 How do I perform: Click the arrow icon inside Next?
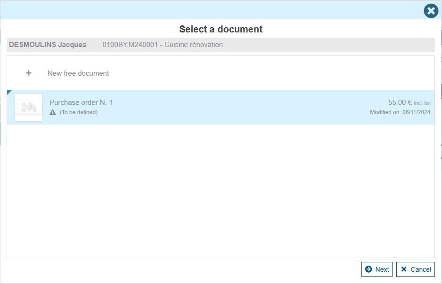[368, 269]
